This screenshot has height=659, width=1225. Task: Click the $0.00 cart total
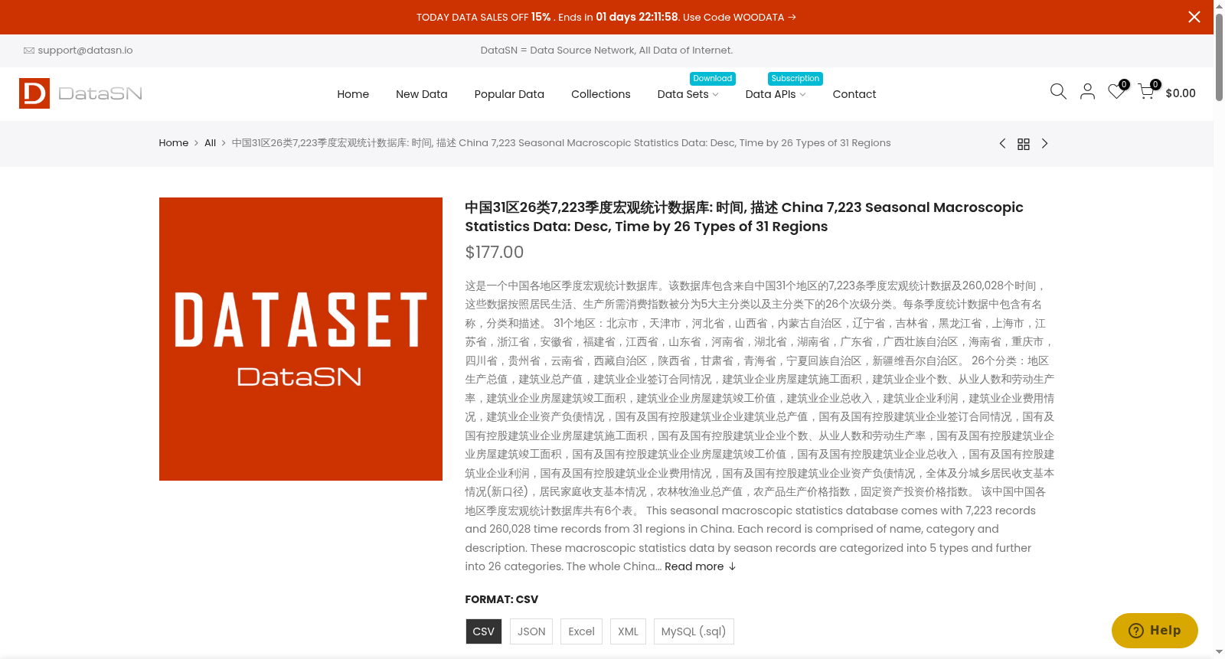[x=1181, y=93]
